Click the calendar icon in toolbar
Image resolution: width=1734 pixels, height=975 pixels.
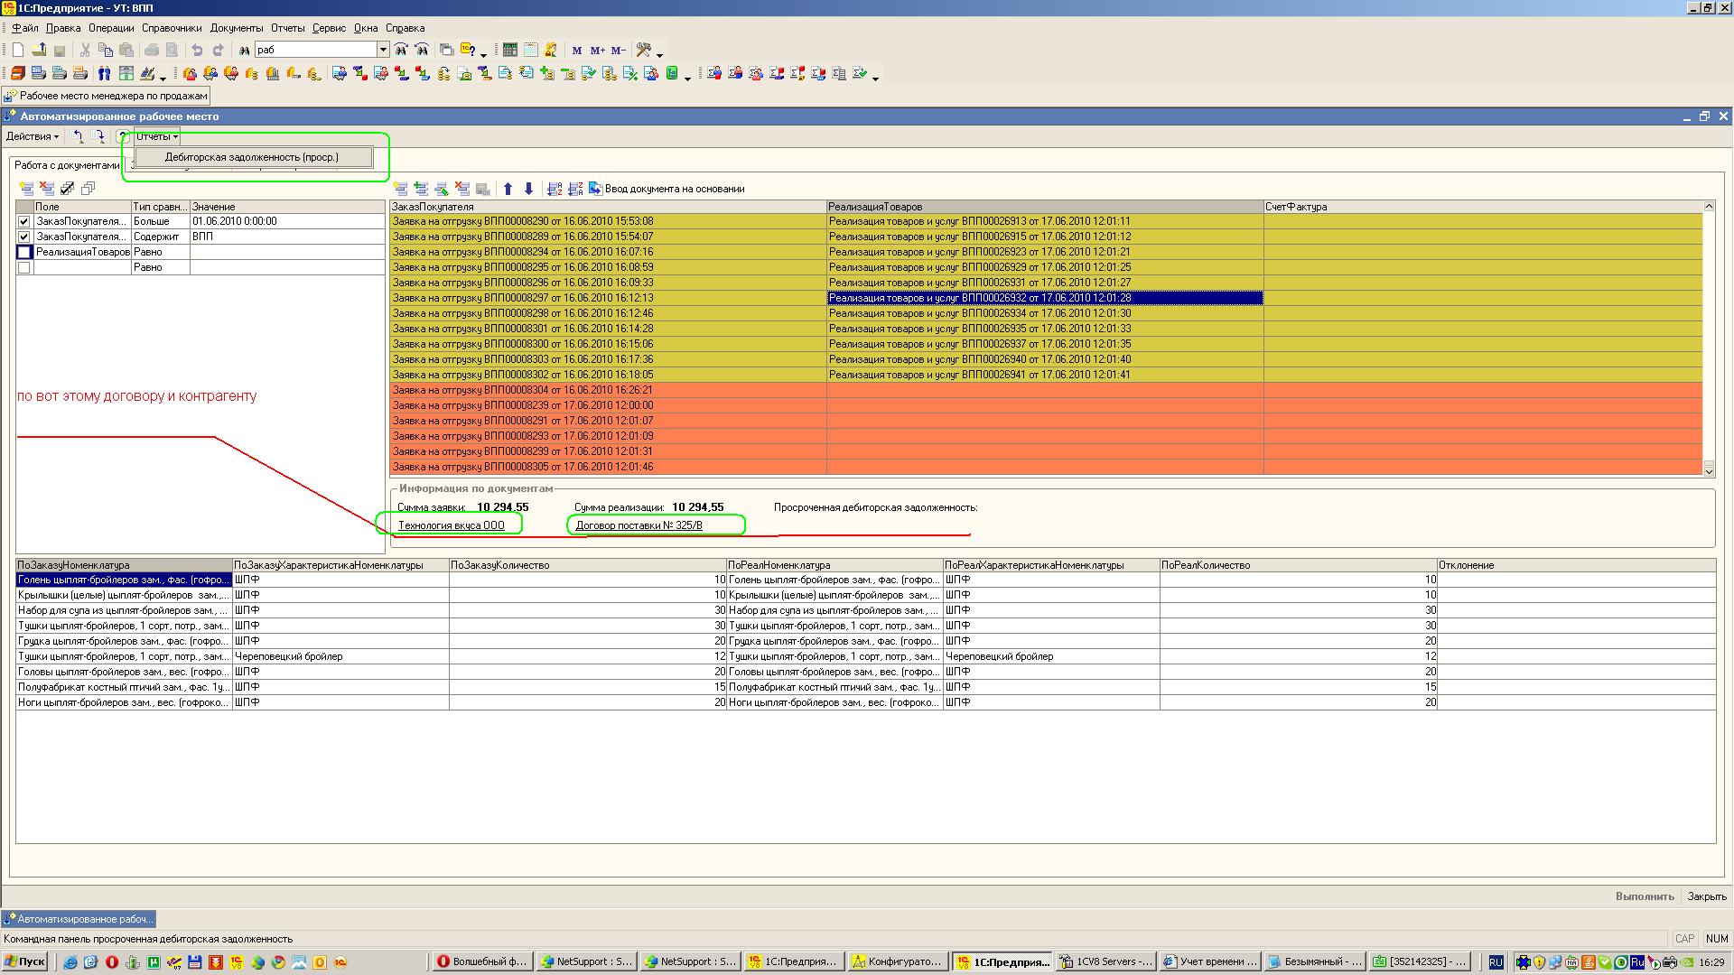pyautogui.click(x=531, y=51)
